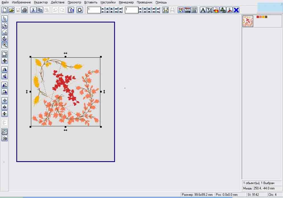Viewport: 283px width, 198px height.
Task: Click the New file icon
Action: pos(5,10)
